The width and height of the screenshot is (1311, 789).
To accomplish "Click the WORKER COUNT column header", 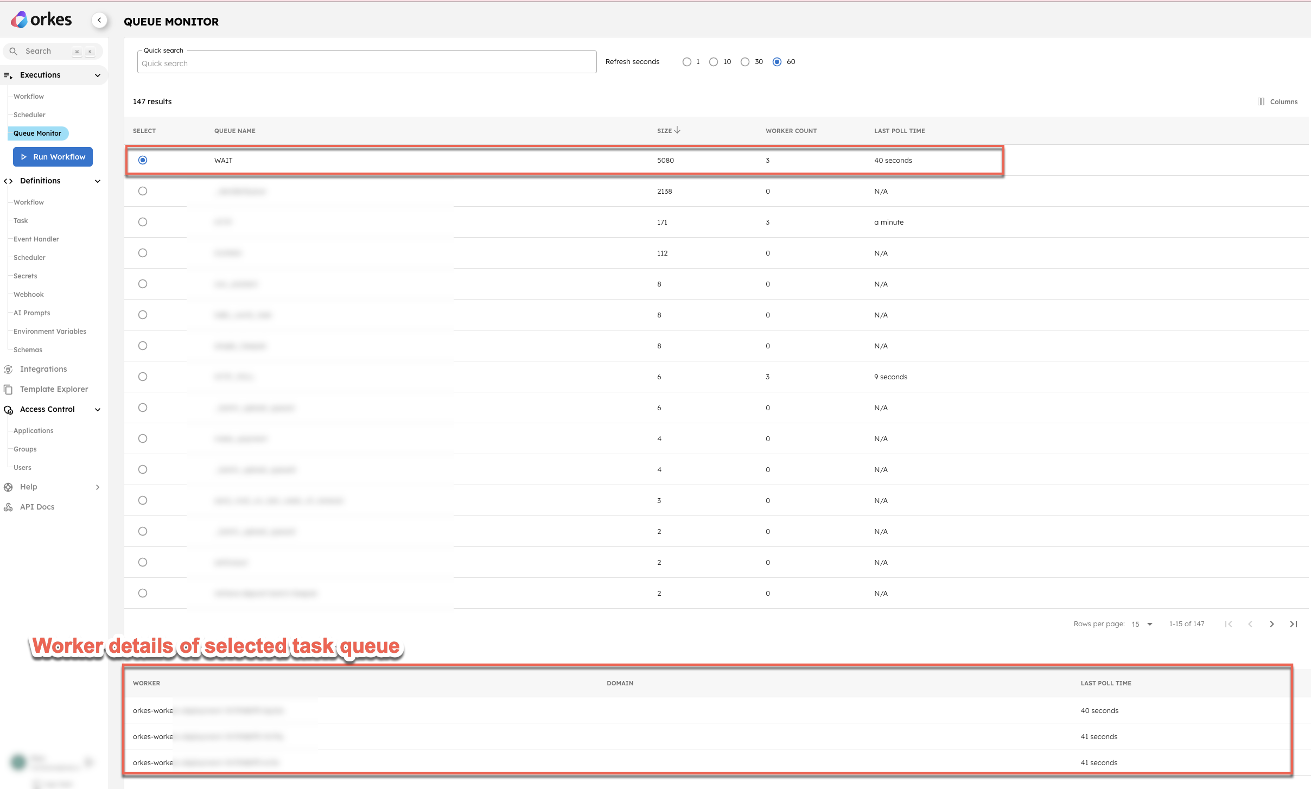I will point(791,131).
